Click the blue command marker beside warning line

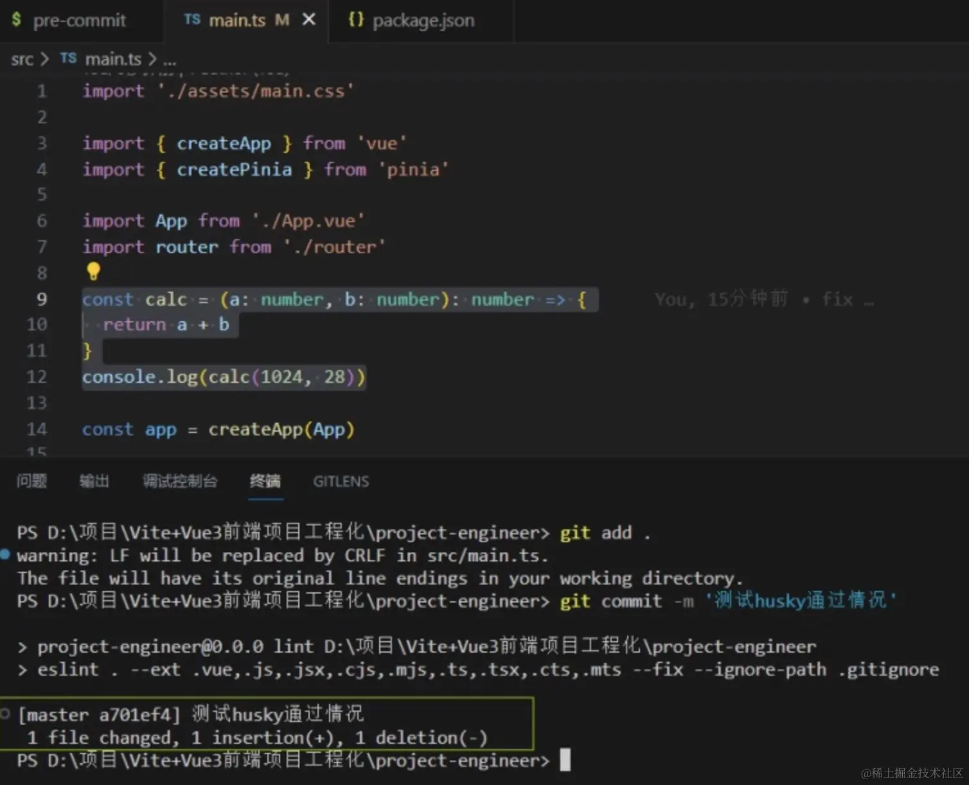point(5,554)
